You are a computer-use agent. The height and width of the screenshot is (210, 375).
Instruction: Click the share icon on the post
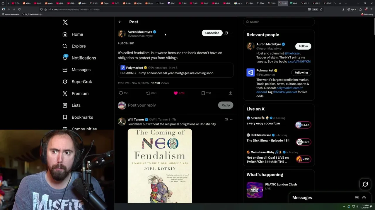point(231,93)
